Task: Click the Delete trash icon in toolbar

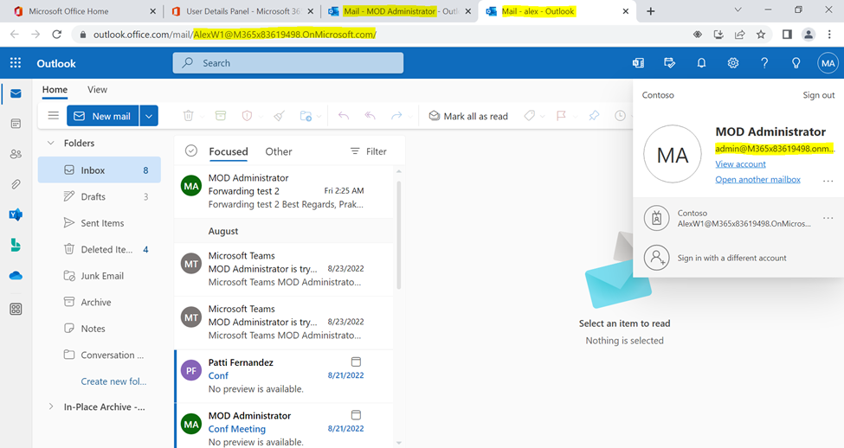Action: click(x=188, y=116)
